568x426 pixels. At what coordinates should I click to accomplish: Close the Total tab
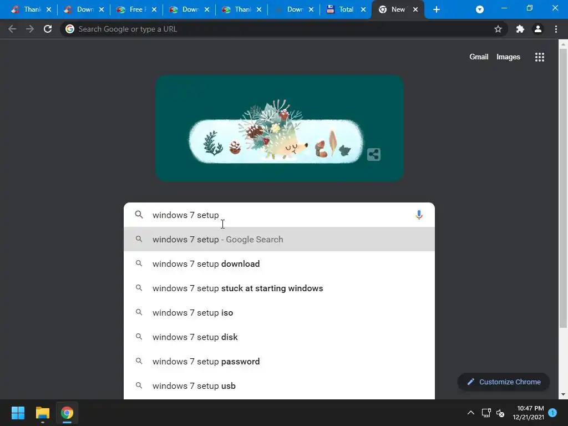coord(363,9)
